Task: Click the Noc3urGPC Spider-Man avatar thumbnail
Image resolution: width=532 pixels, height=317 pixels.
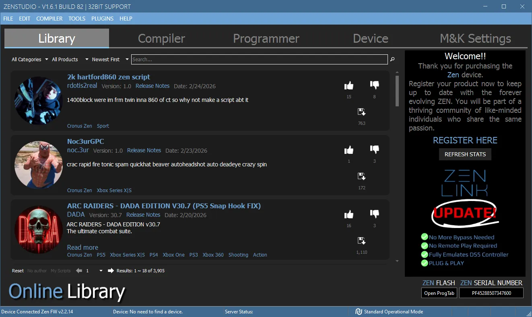Action: point(39,165)
